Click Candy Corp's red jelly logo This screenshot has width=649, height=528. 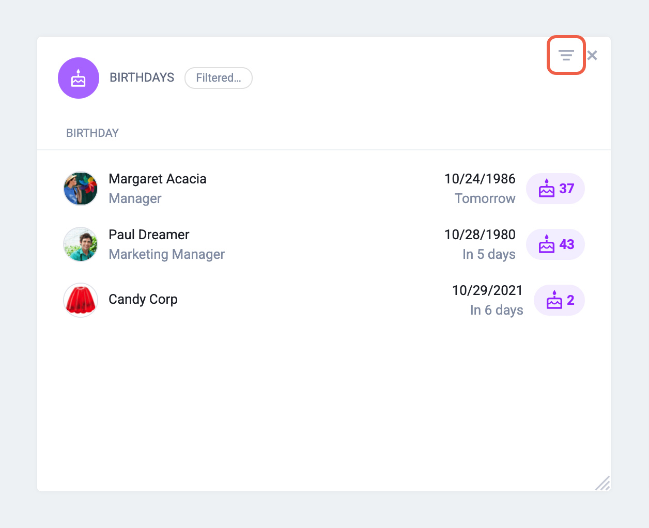81,300
